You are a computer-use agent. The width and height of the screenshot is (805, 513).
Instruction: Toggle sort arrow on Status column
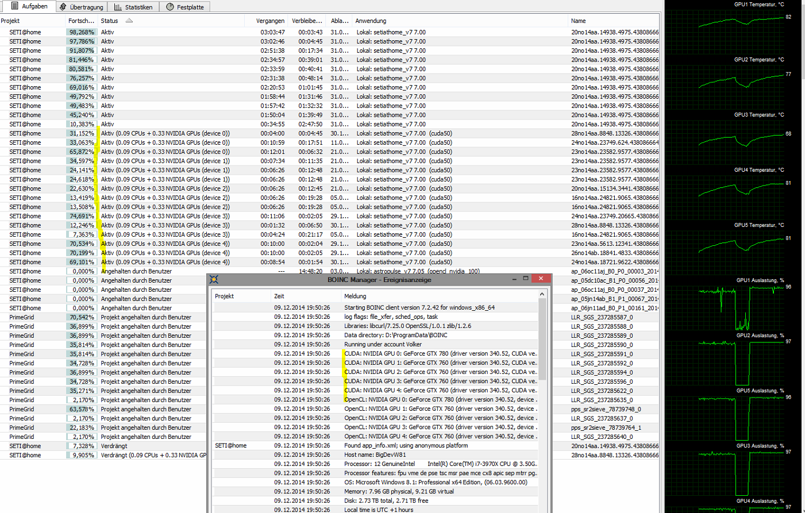pyautogui.click(x=129, y=21)
